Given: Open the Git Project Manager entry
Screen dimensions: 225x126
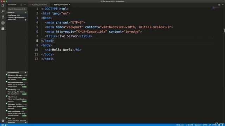Looking at the screenshot, I should 17,85.
